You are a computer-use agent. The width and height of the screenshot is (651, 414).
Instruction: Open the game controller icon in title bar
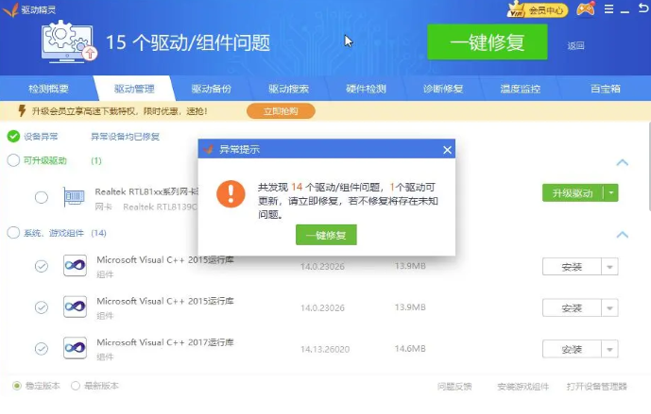click(x=586, y=9)
